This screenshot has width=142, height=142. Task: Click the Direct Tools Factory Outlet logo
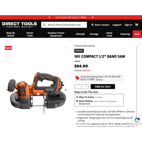click(x=20, y=25)
